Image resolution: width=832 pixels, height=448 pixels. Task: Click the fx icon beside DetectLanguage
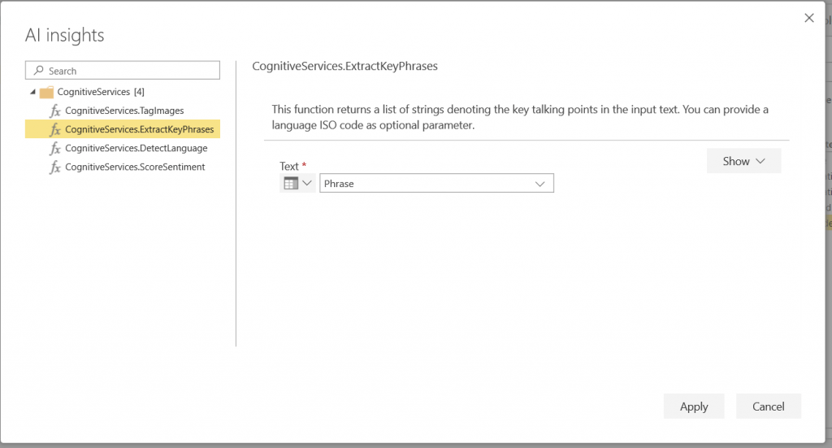click(55, 148)
